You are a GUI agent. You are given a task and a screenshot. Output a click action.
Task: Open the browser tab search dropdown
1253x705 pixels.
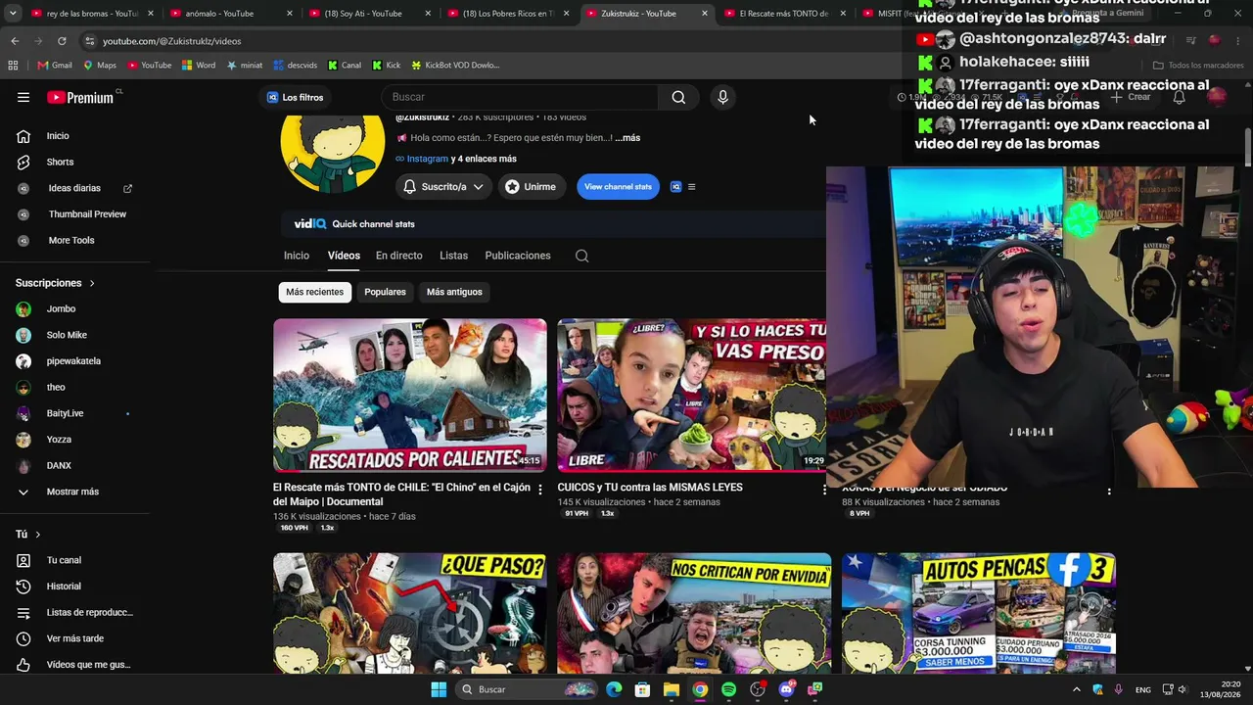(x=13, y=14)
